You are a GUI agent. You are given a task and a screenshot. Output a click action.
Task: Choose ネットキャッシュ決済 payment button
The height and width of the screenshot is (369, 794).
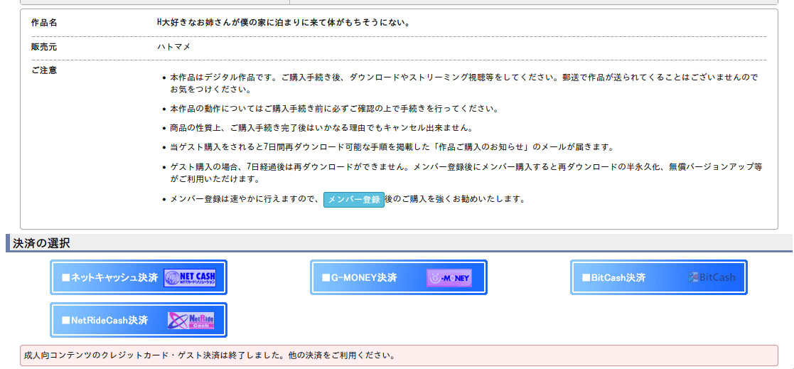(139, 277)
